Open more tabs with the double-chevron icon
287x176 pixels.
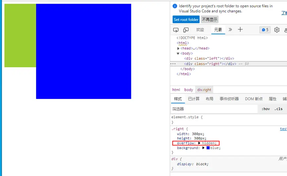tap(230, 30)
